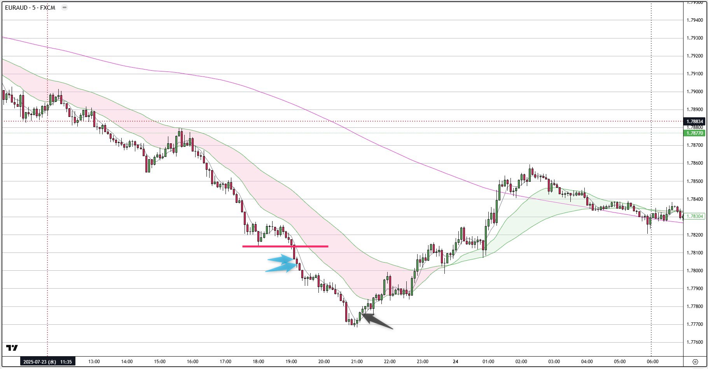Viewport: 708px width, 369px height.
Task: Click the 1.77700 price axis label
Action: tap(695, 324)
